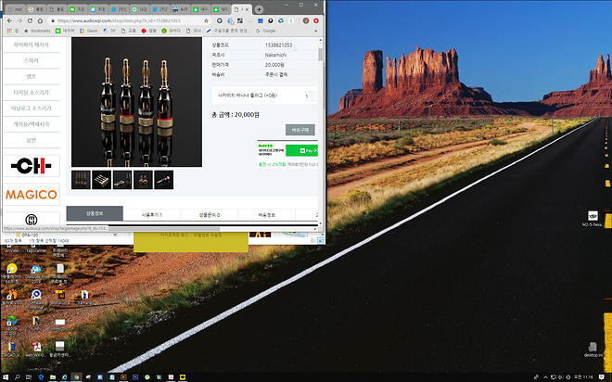612x382 pixels.
Task: Click the quantity input field showing 1
Action: 307,95
